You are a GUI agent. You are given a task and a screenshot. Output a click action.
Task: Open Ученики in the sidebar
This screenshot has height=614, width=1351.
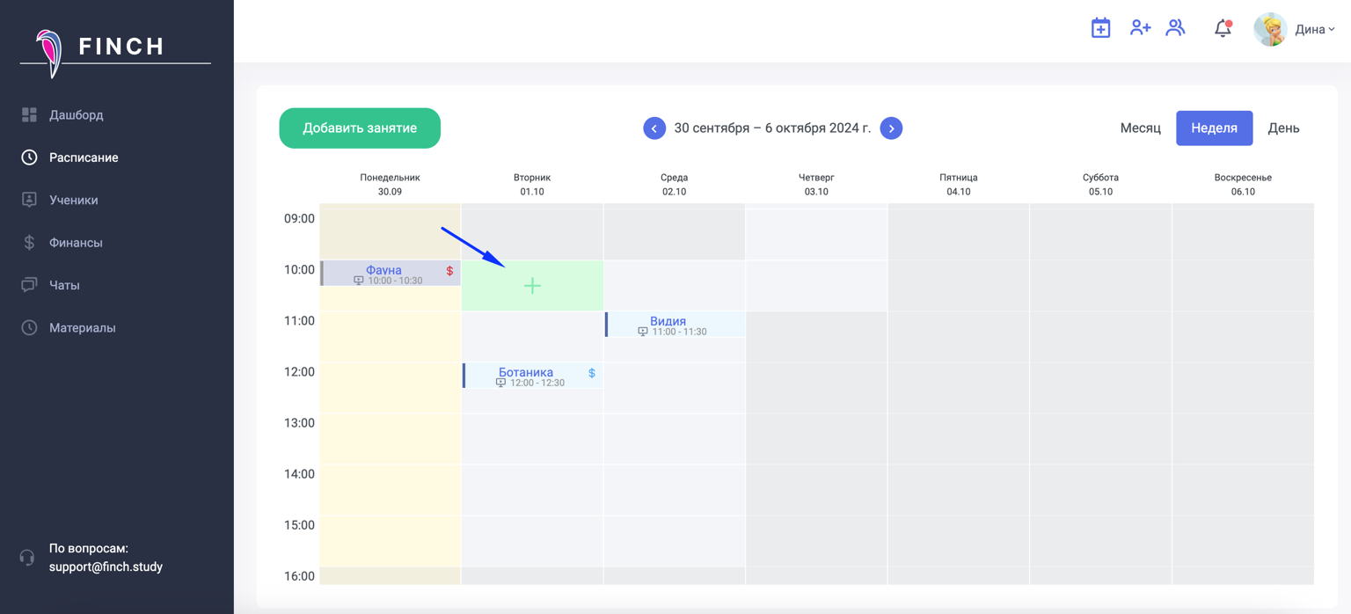coord(73,201)
